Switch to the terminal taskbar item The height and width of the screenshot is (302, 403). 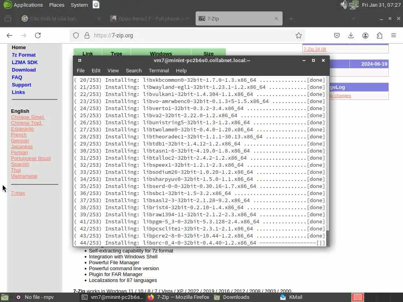point(113,297)
